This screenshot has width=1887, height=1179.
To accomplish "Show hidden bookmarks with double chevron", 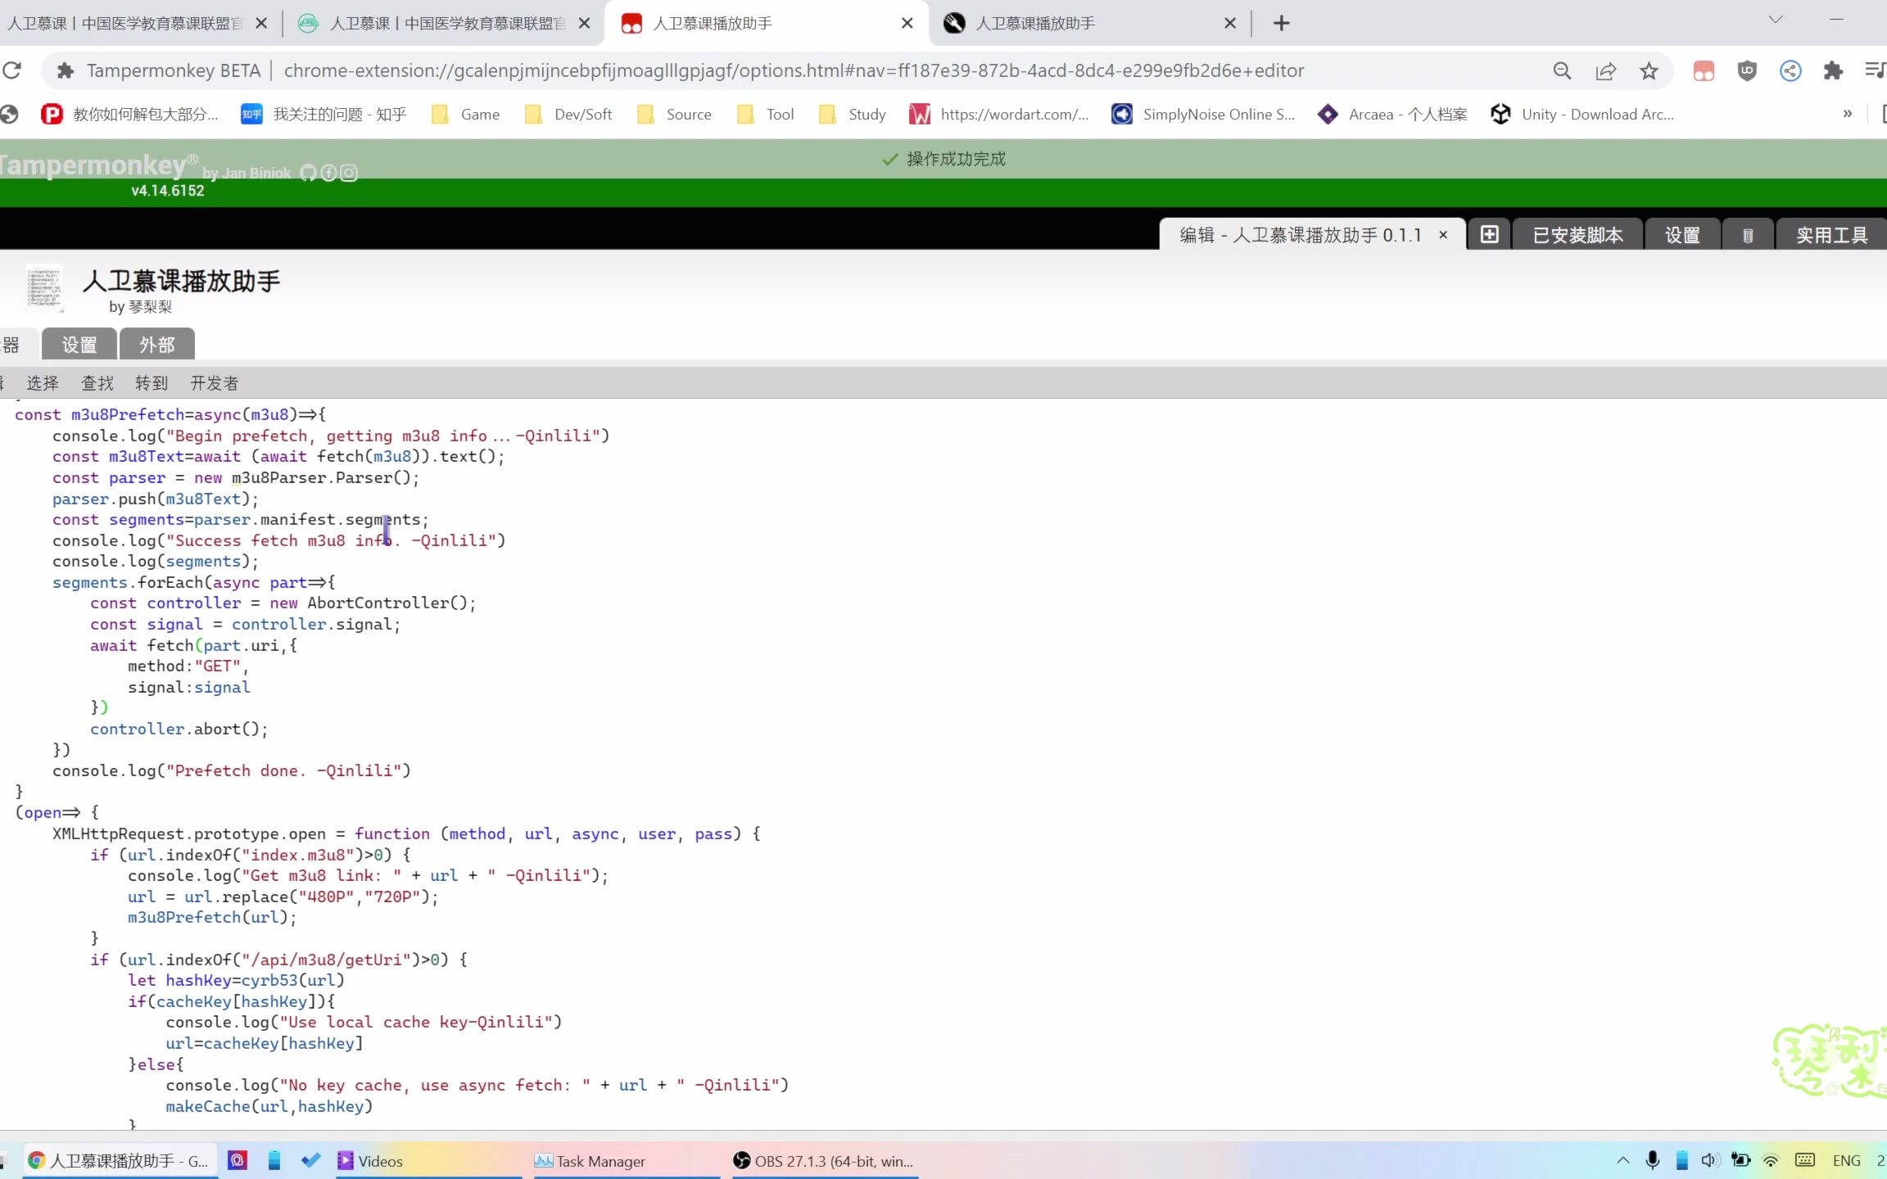I will click(1848, 114).
